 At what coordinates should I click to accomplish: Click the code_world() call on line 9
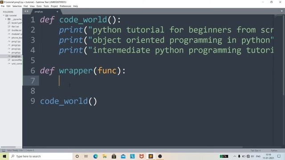(x=69, y=101)
